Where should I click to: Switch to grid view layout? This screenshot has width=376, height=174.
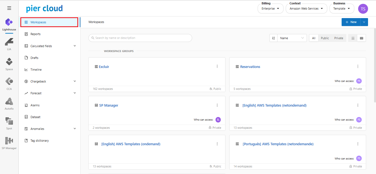click(361, 38)
